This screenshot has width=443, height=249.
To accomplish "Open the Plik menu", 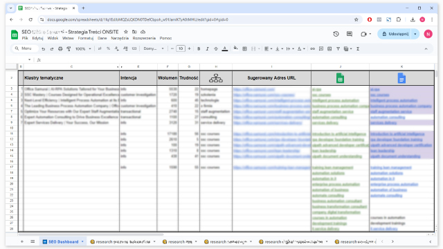I will tap(25, 38).
